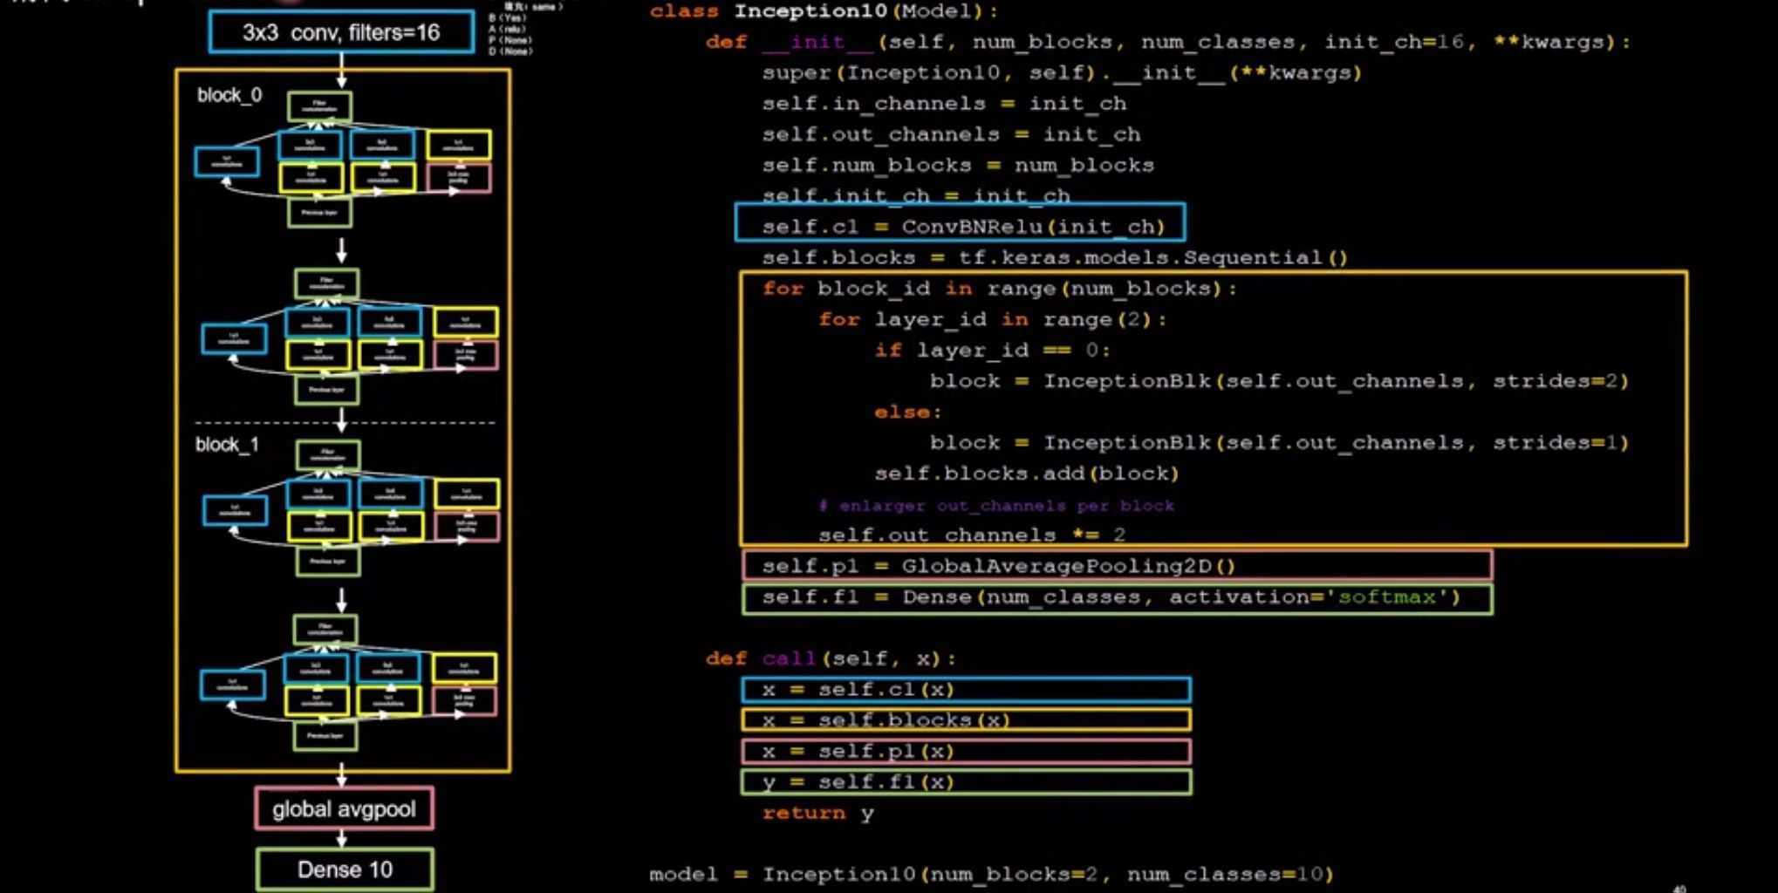Click "self.num_blocks = num_blocks" line
This screenshot has width=1778, height=893.
coord(958,165)
